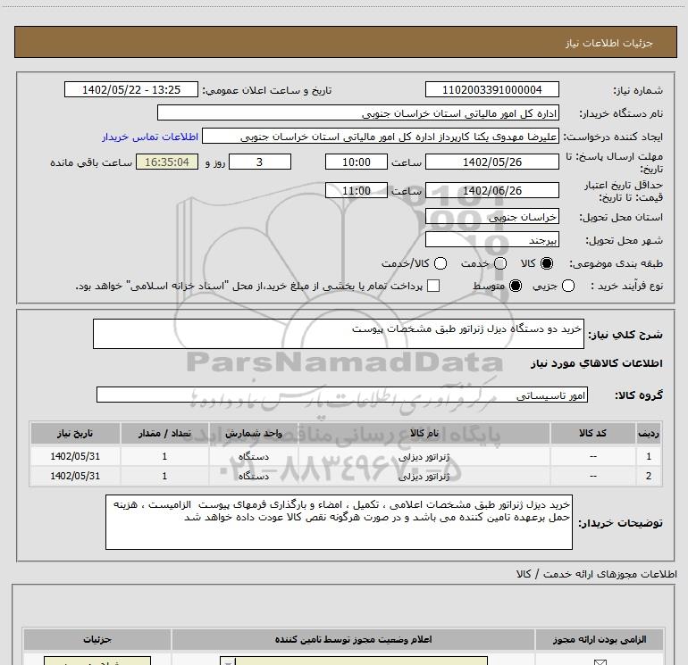Click the اطلاعات مجوزهای ارائه خدمت / کالا heading
This screenshot has height=665, width=688.
click(x=597, y=574)
